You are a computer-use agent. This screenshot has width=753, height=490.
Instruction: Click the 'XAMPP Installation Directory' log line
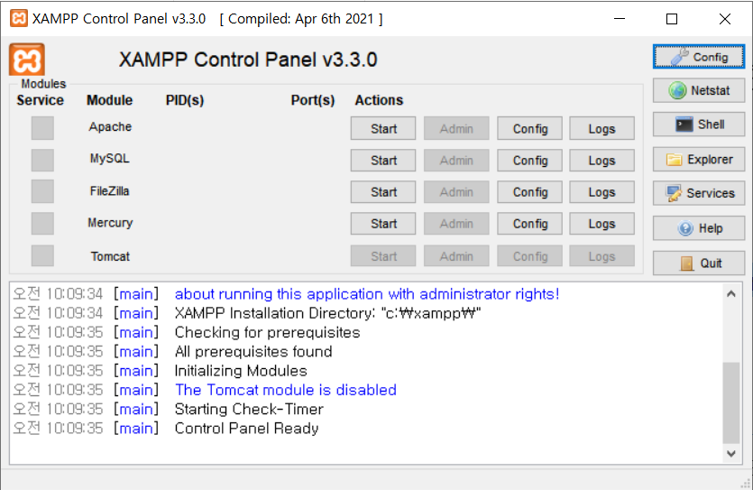(x=327, y=313)
